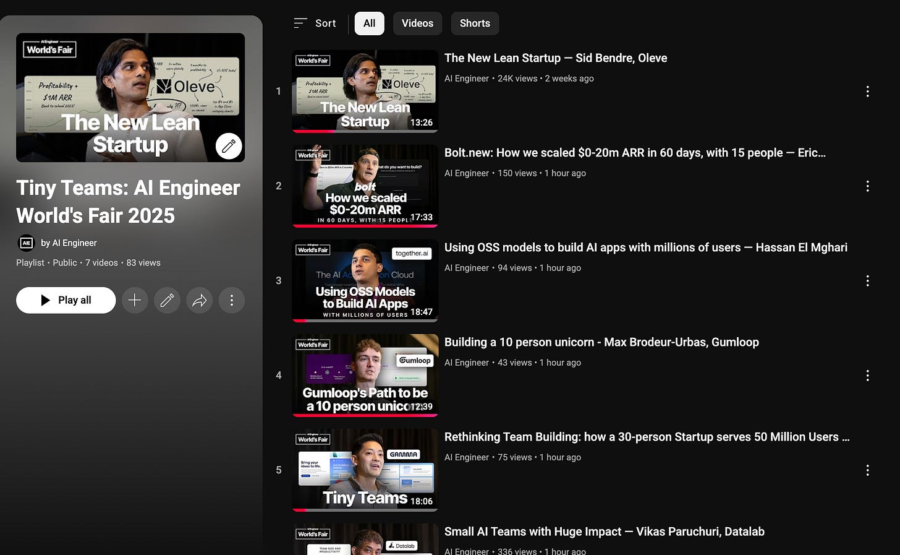
Task: Click AI Engineer channel avatar icon
Action: [x=26, y=243]
